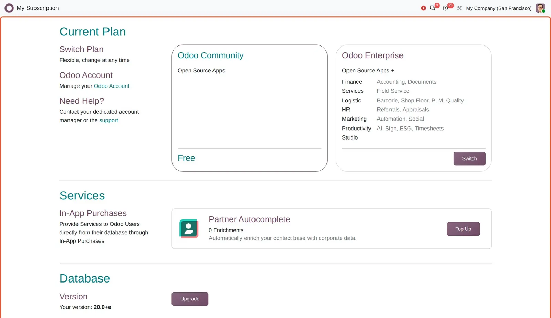Open the debug tools wrench icon
Screen dimensions: 551x318
tap(459, 8)
